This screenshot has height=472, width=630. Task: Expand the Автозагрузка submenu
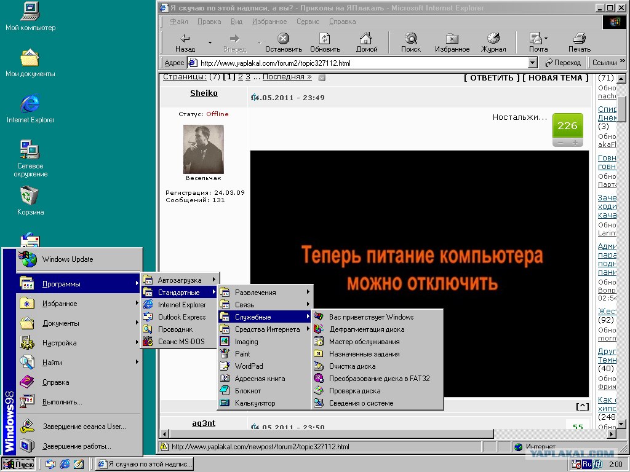(180, 280)
